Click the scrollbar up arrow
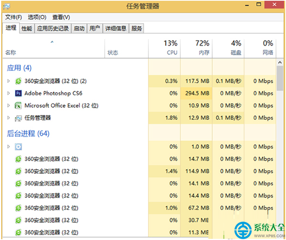This screenshot has height=240, width=286. click(280, 62)
